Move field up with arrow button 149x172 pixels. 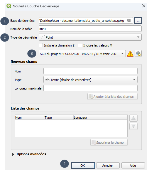click(x=133, y=118)
